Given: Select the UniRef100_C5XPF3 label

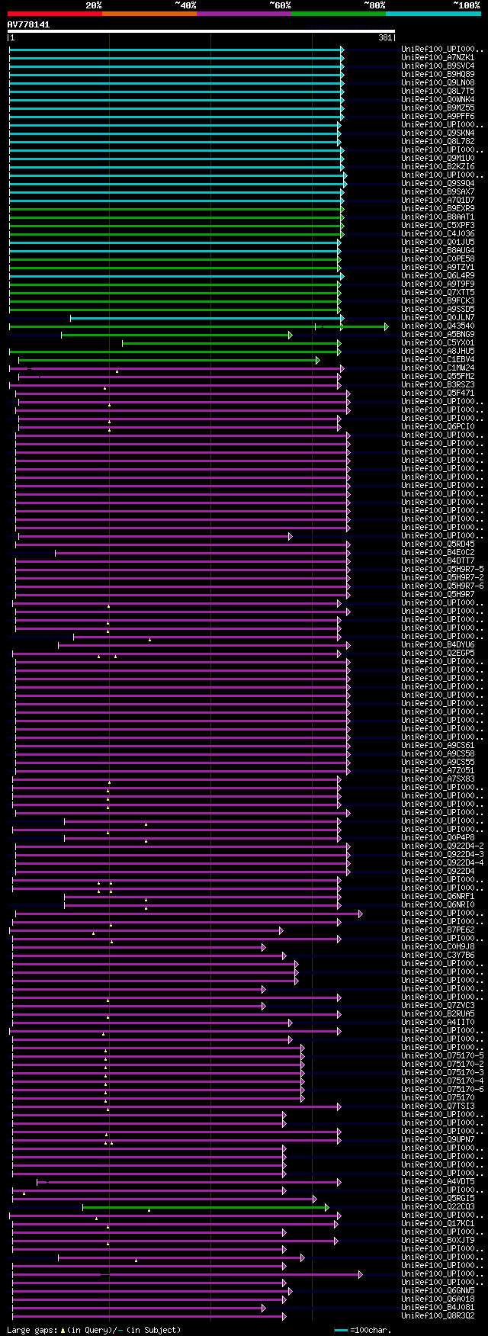Looking at the screenshot, I should pos(438,225).
